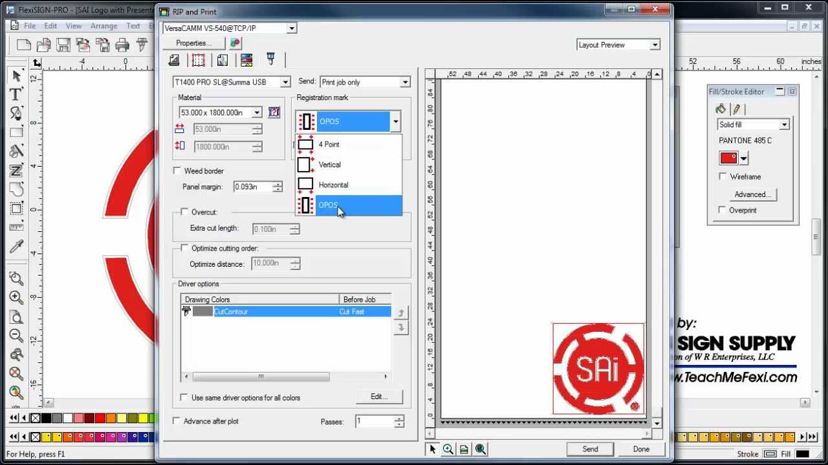Toggle the Overcut checkbox
The height and width of the screenshot is (465, 828).
pyautogui.click(x=184, y=212)
